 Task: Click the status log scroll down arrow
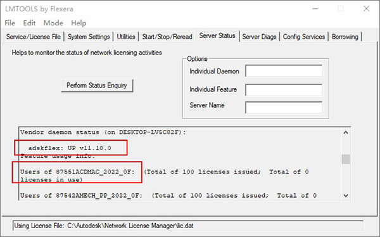346,196
